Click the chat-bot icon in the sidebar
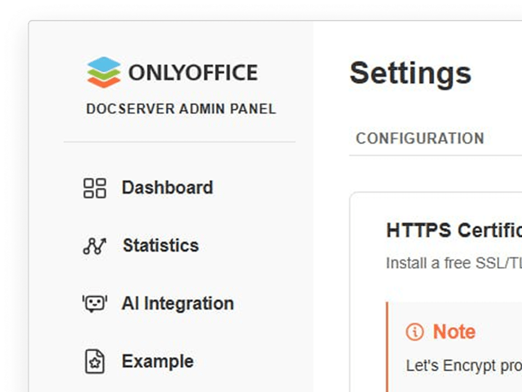 [95, 303]
